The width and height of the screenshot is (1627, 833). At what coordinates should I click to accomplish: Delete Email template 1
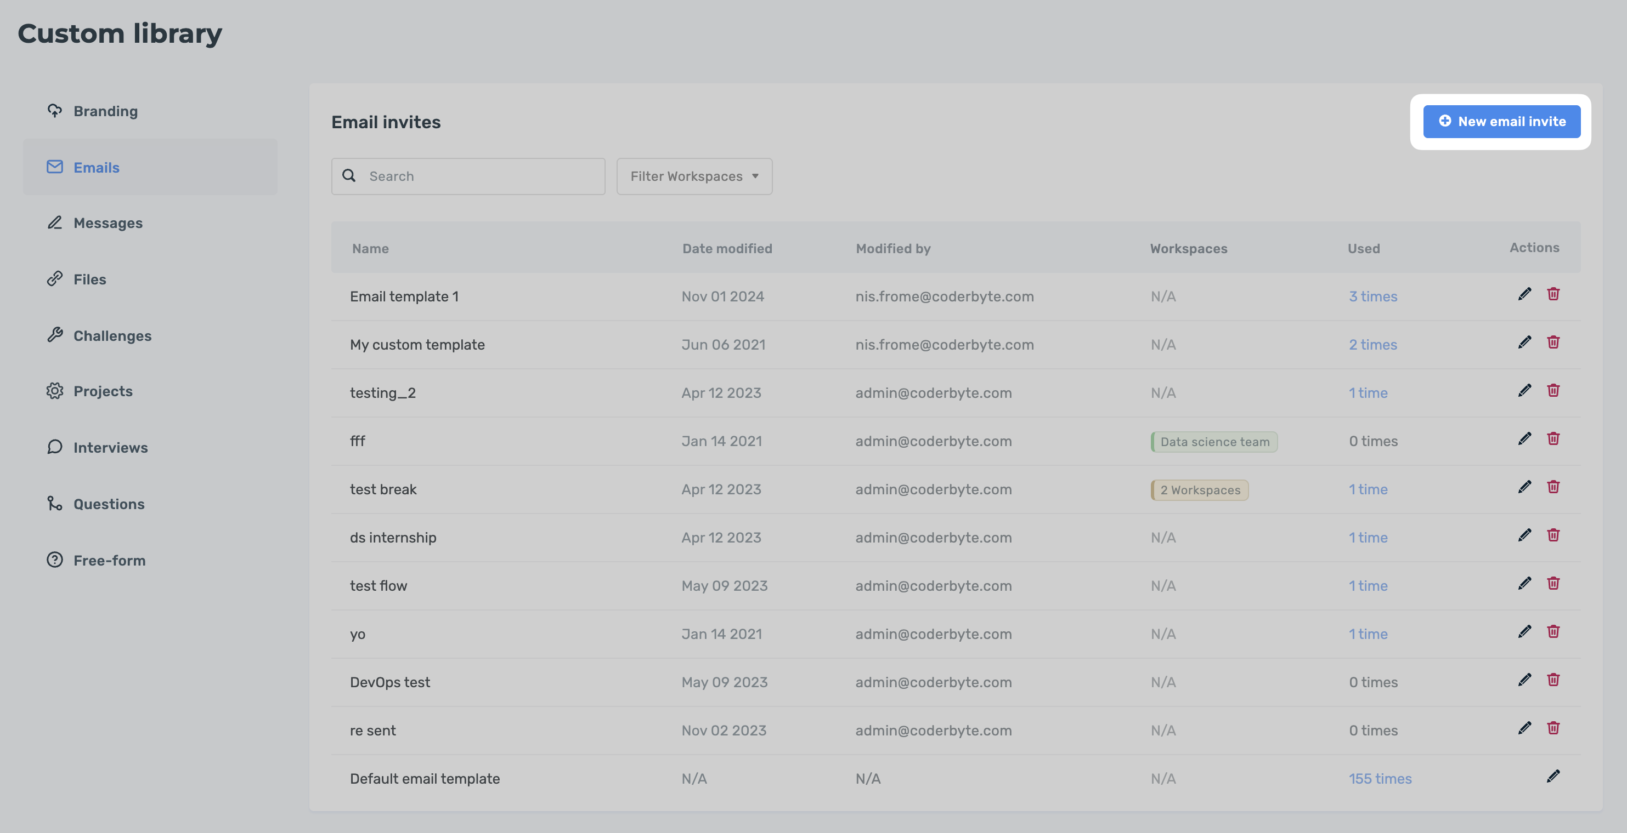(x=1553, y=294)
